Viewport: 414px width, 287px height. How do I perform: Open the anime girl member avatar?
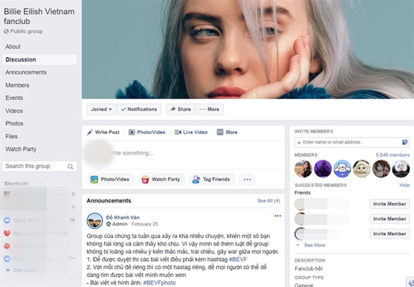click(x=382, y=169)
